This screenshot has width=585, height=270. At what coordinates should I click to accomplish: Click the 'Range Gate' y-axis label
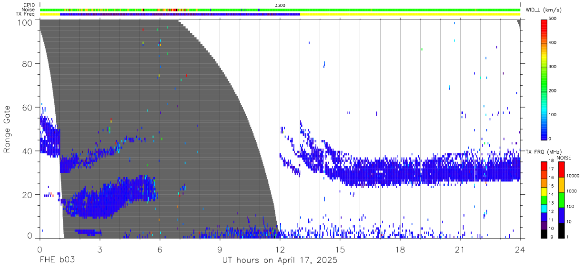(x=7, y=129)
